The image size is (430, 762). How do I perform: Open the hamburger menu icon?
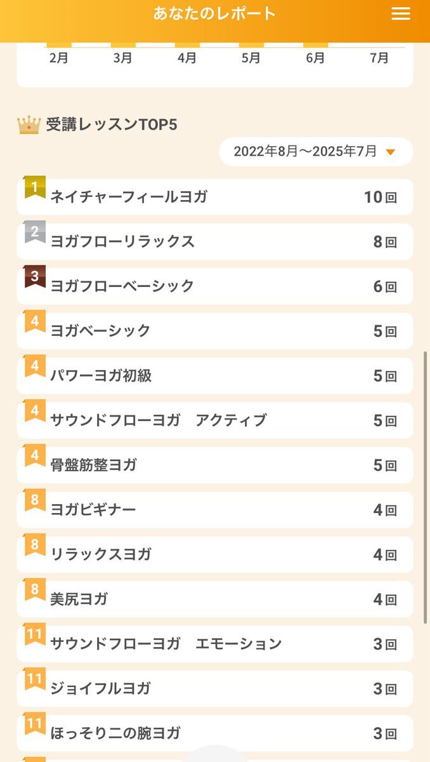click(x=401, y=14)
